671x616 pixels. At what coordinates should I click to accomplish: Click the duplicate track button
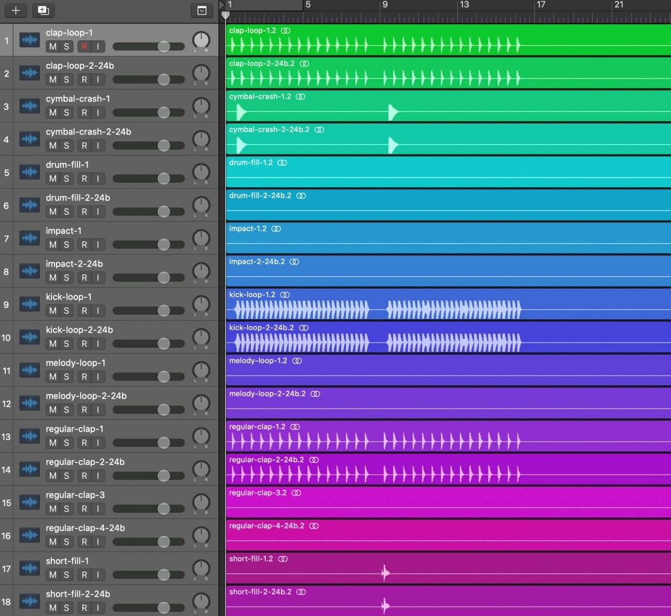pyautogui.click(x=44, y=10)
